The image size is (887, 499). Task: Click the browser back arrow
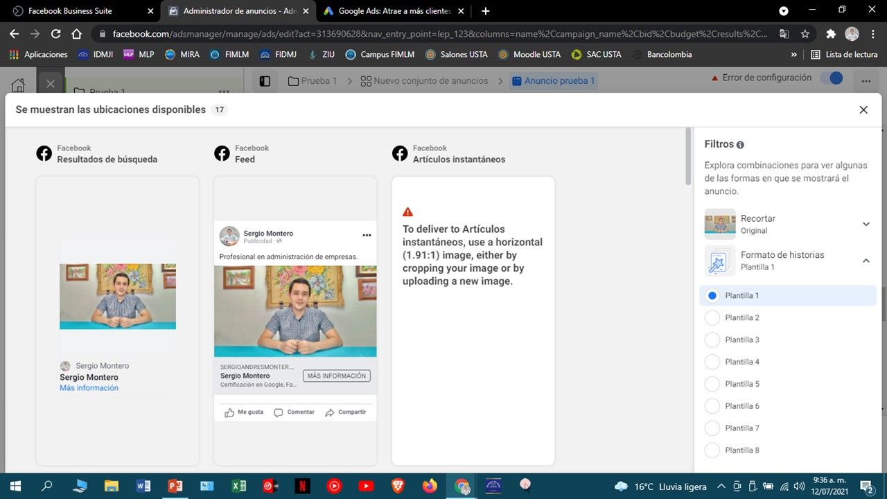14,33
